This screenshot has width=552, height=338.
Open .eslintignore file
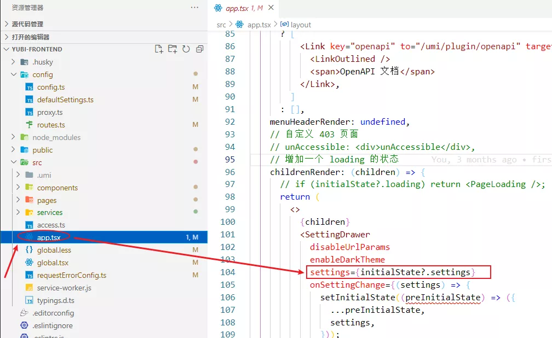(53, 325)
